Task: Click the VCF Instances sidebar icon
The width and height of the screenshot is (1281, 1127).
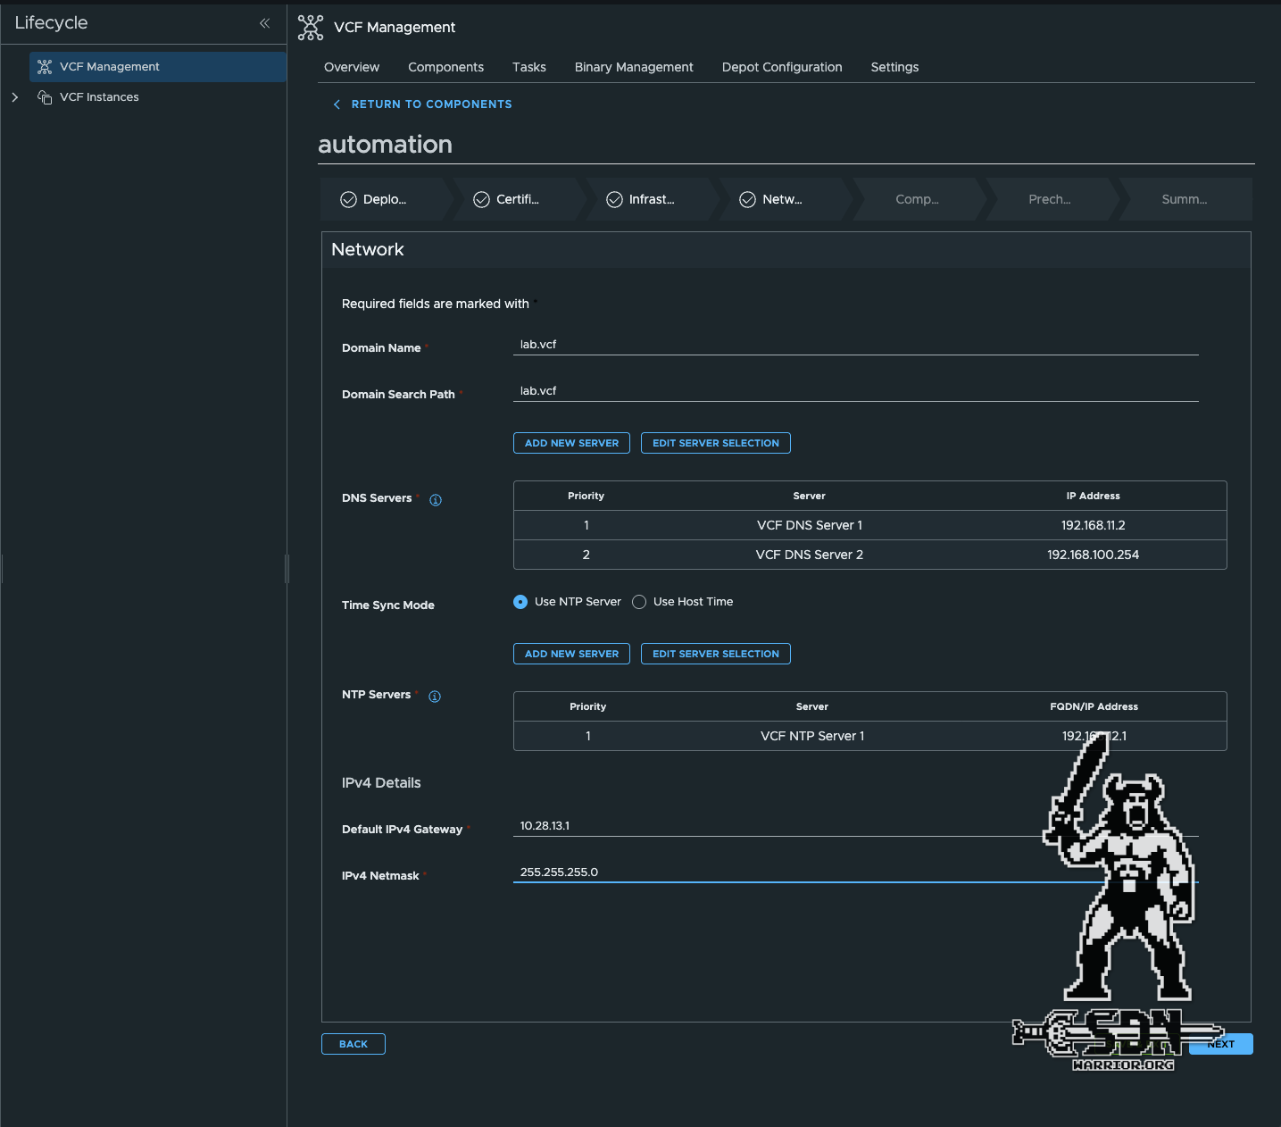Action: [45, 97]
